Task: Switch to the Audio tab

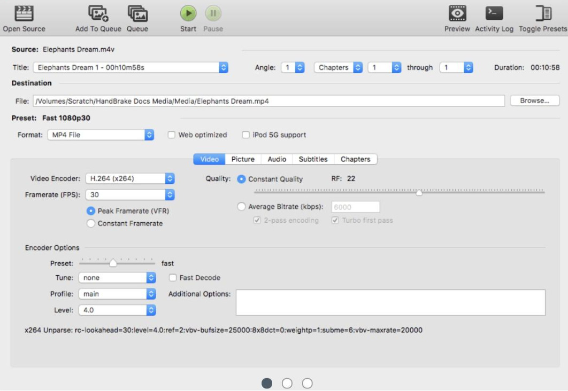Action: coord(277,159)
